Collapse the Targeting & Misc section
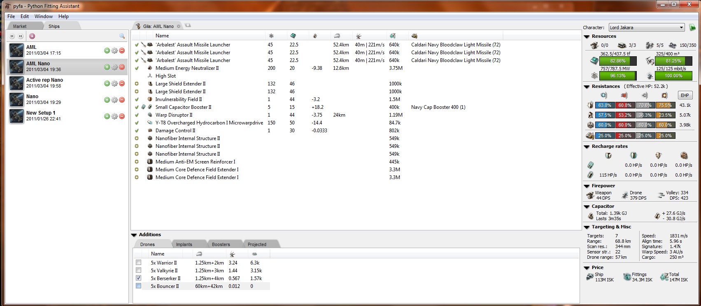The width and height of the screenshot is (701, 306). [x=587, y=227]
